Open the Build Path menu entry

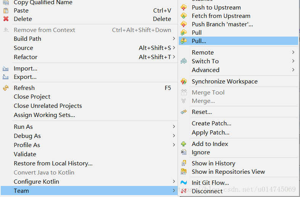pyautogui.click(x=89, y=38)
